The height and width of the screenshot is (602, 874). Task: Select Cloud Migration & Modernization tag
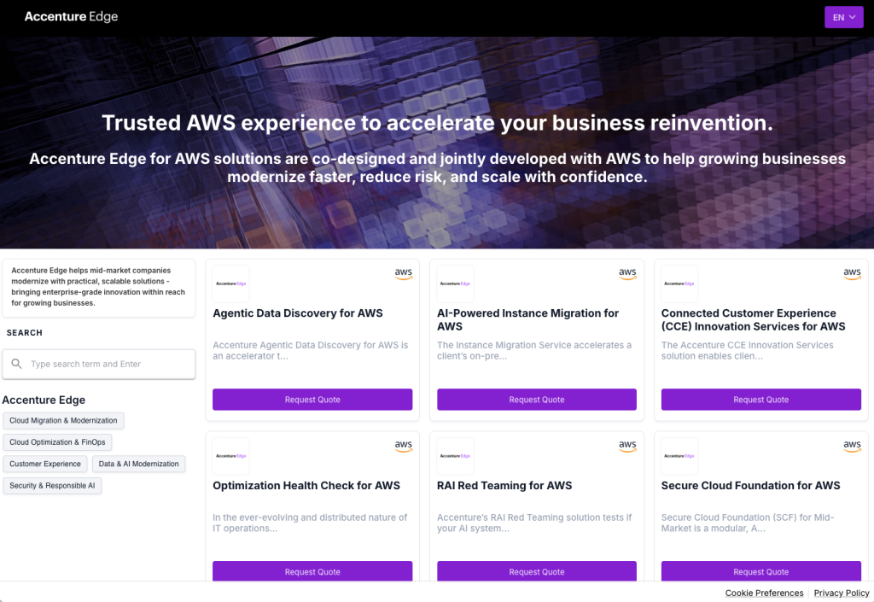point(63,420)
